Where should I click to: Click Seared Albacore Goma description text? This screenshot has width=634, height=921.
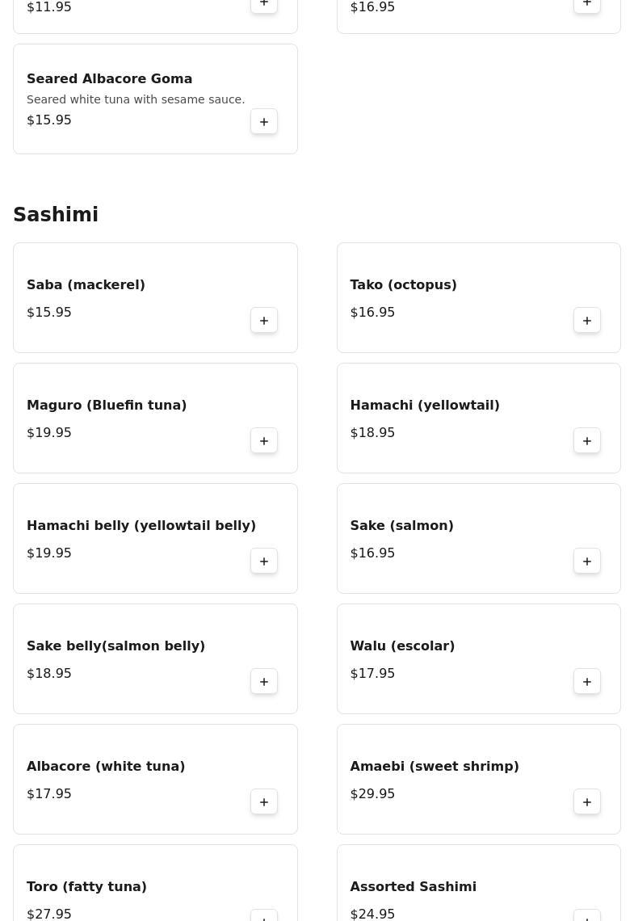pyautogui.click(x=136, y=99)
